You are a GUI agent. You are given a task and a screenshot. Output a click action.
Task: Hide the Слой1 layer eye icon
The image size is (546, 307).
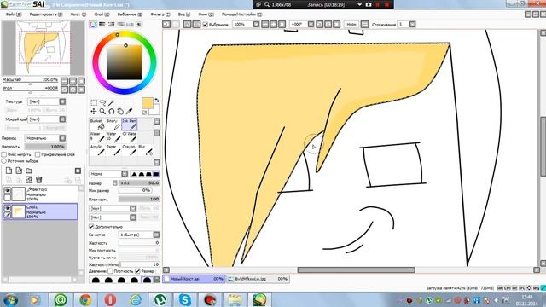coord(8,208)
